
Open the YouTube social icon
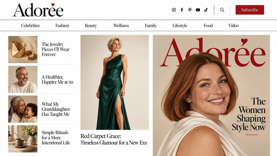198,10
